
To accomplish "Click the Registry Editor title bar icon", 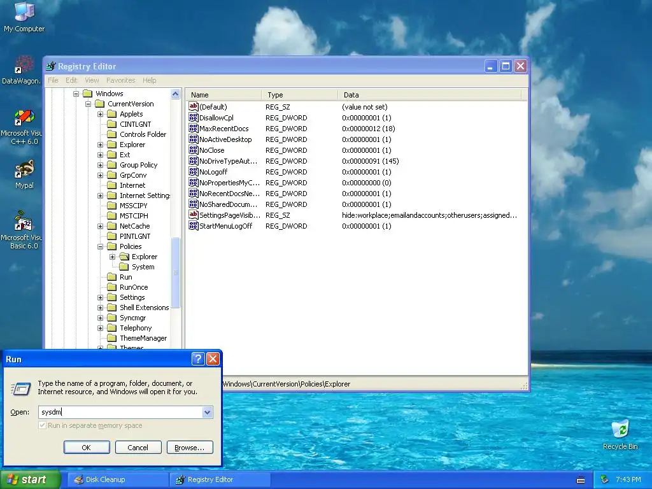I will point(51,66).
